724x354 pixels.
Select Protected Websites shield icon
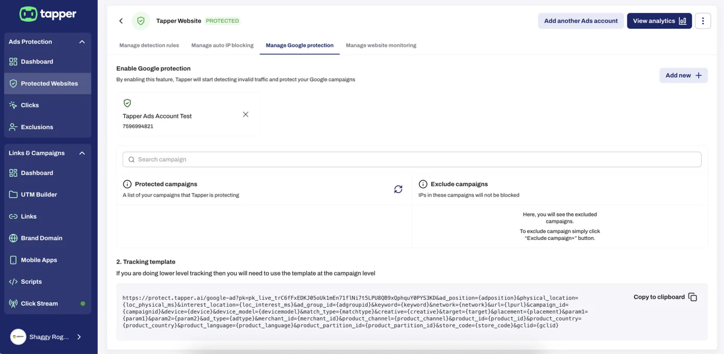[x=13, y=84]
